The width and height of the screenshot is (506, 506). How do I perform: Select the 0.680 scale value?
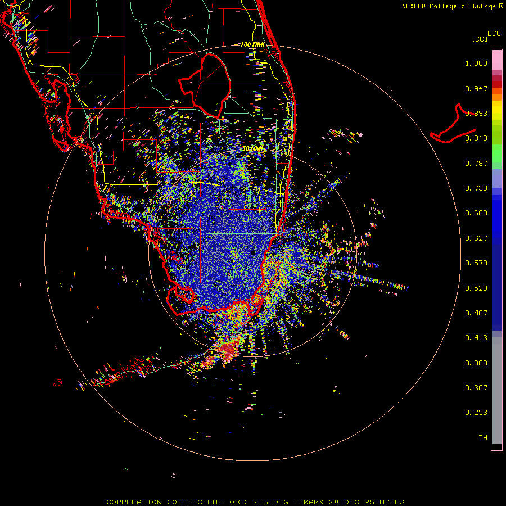click(476, 213)
